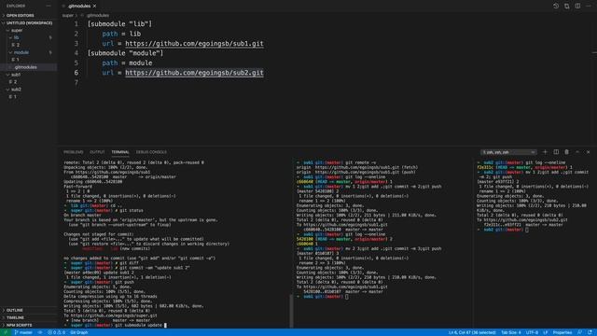Collapse Untitled (Workspace) section
Viewport: 597px width, 336px height.
[29, 22]
